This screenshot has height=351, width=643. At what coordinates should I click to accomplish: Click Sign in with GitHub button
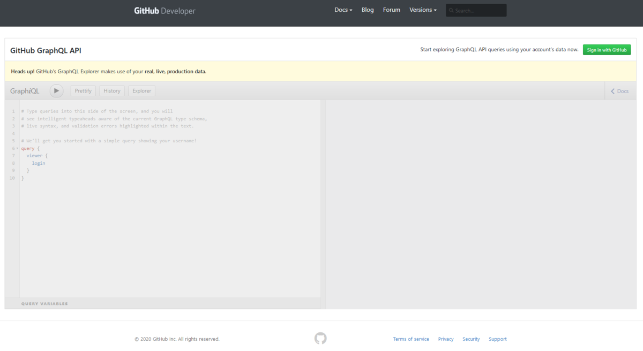(x=607, y=50)
